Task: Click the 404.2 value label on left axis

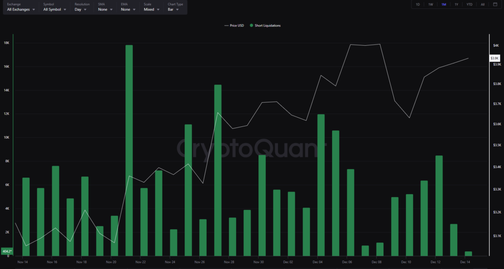Action: click(x=7, y=251)
